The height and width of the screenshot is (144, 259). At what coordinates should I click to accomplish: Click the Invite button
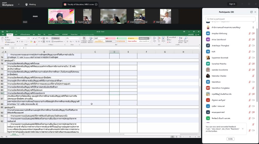[x=230, y=139]
